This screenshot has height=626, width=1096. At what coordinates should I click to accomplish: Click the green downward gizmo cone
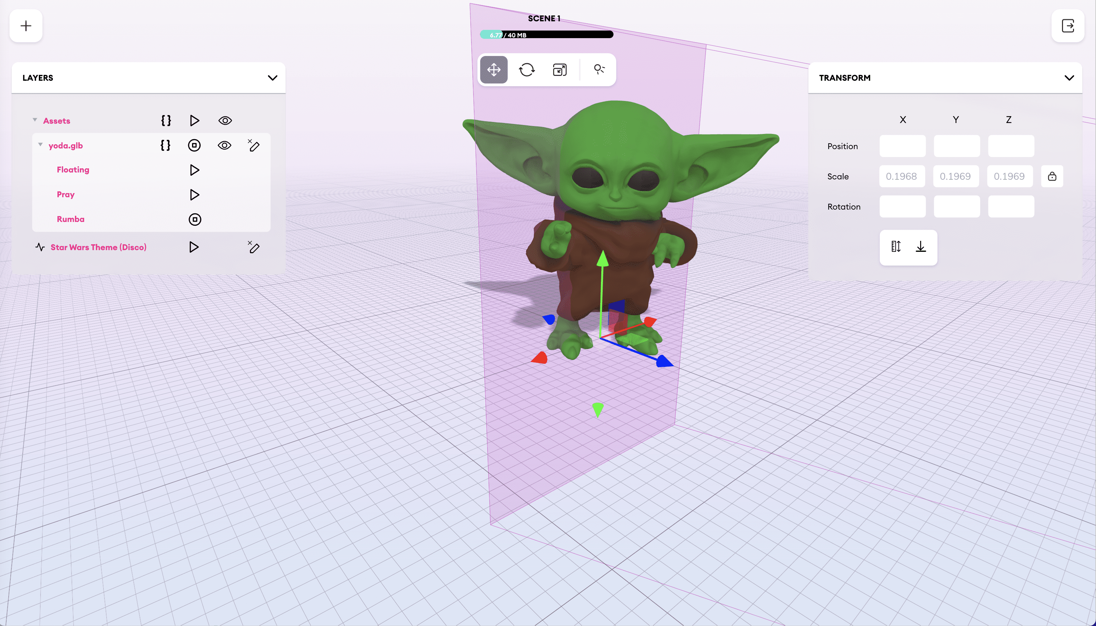coord(597,410)
